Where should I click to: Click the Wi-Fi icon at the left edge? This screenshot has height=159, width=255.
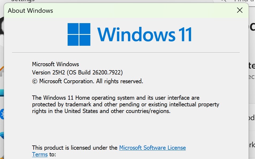point(2,136)
